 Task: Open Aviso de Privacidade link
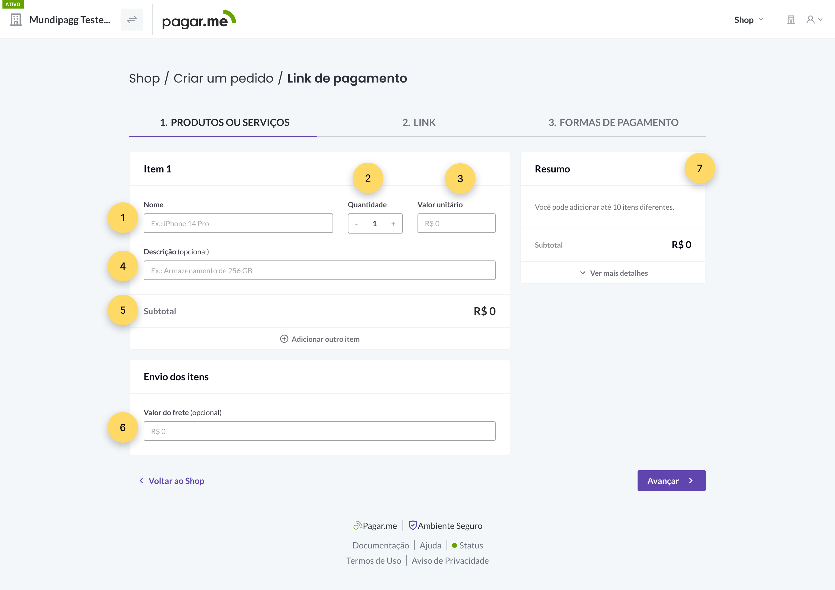point(450,561)
